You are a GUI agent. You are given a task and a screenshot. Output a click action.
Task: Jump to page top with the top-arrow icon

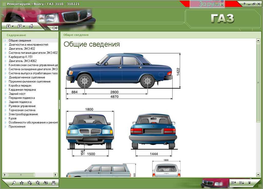(x=249, y=183)
